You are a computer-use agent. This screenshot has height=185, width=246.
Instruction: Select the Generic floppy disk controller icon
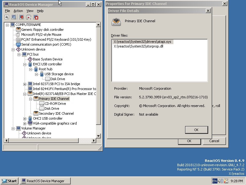click(x=18, y=29)
